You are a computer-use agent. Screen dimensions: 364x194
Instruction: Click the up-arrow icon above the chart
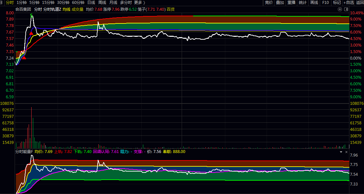[340, 9]
